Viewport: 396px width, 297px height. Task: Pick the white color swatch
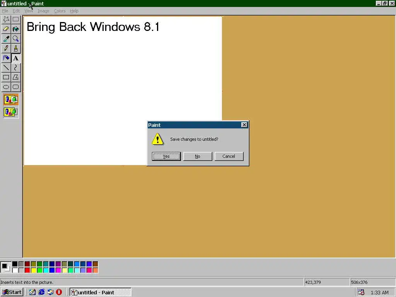click(x=15, y=270)
